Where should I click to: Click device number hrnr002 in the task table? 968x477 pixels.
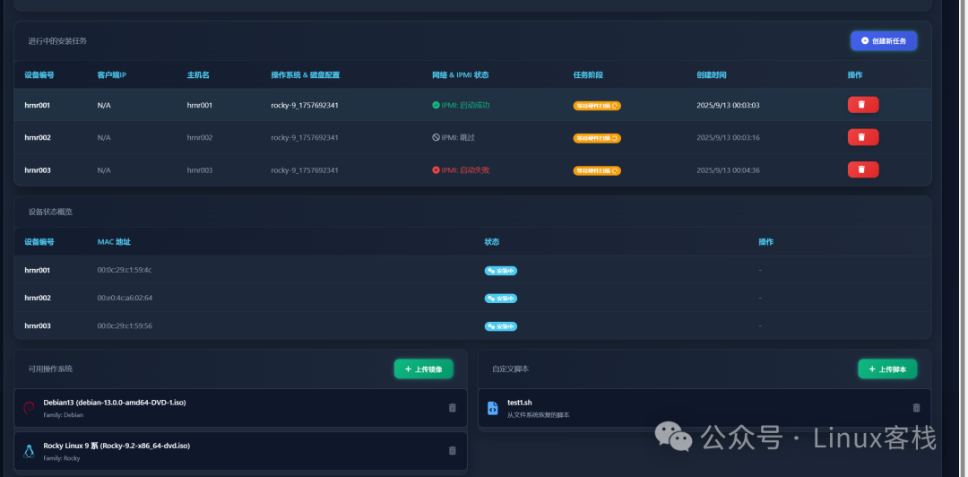tap(38, 137)
